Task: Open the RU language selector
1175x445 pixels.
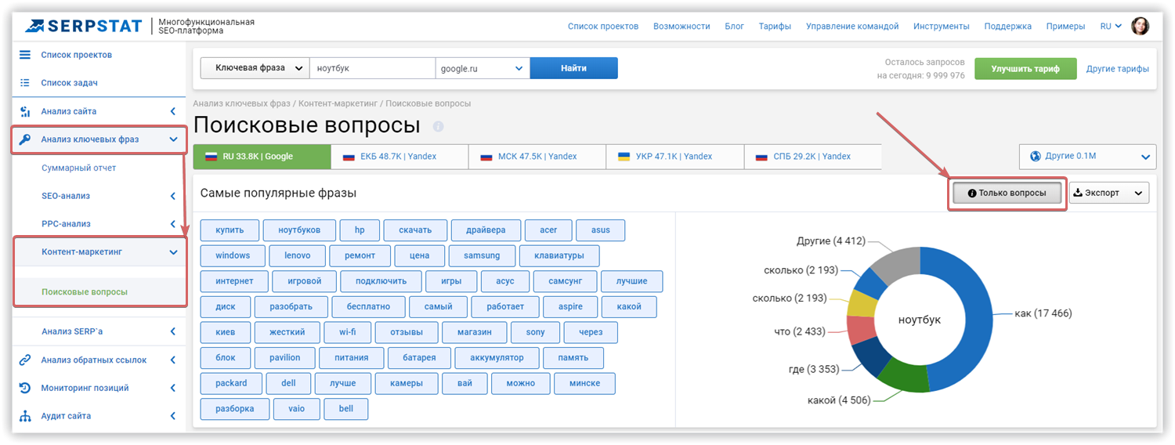Action: [1111, 26]
